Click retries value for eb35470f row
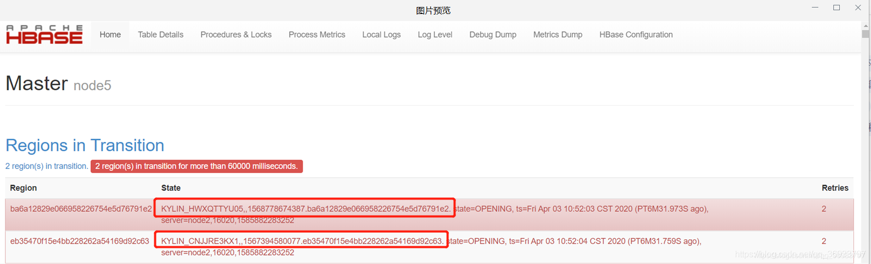 click(824, 241)
